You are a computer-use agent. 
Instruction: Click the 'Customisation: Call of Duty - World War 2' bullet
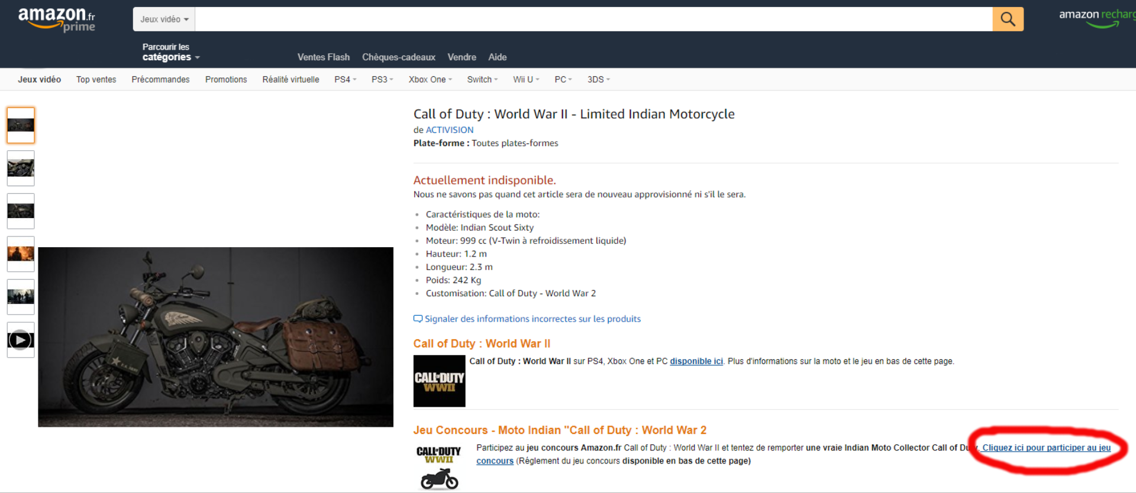point(511,293)
